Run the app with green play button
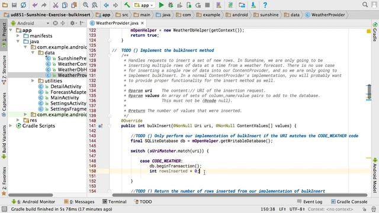 tap(161, 5)
